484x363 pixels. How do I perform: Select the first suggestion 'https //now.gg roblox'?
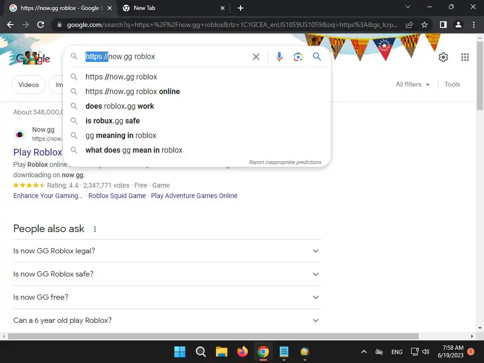tap(197, 77)
